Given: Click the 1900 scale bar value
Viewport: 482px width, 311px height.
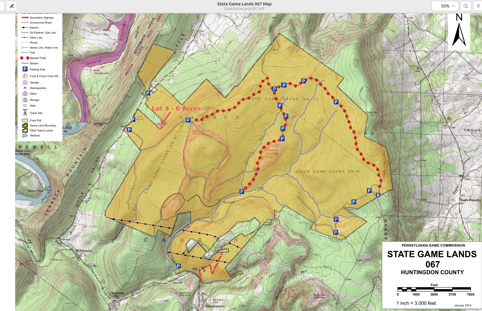Looking at the screenshot, I should pos(416,294).
